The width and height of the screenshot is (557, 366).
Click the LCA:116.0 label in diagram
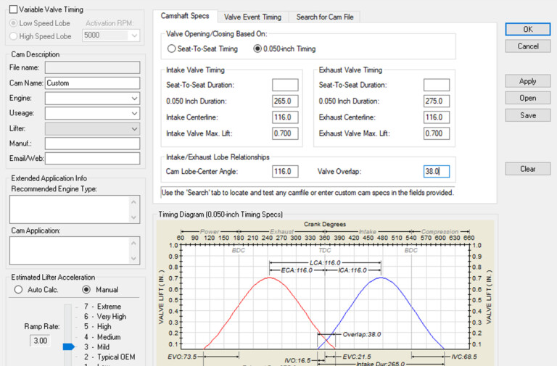(325, 262)
